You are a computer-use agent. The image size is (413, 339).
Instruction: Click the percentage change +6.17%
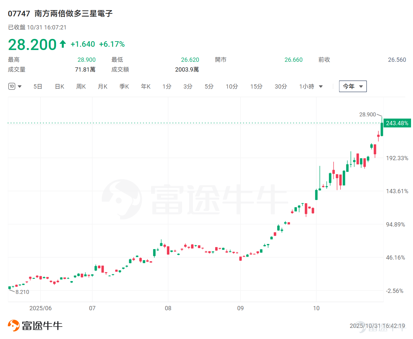coord(112,44)
